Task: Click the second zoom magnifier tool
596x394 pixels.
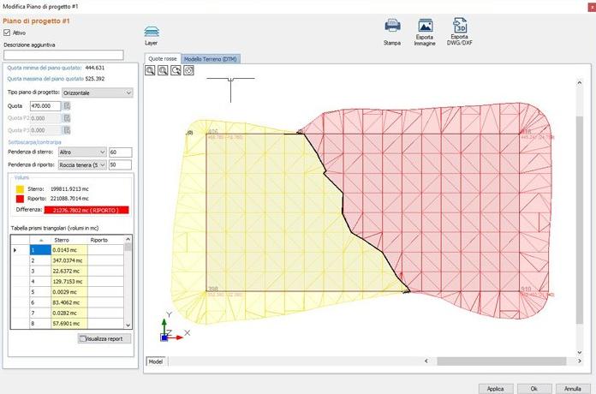Action: (163, 70)
